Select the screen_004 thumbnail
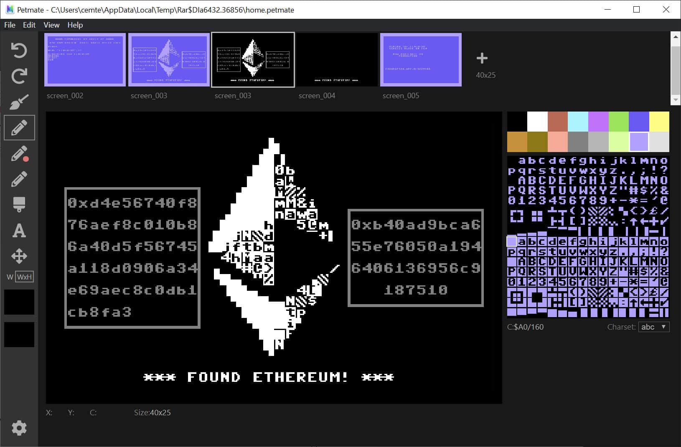681x447 pixels. [337, 60]
